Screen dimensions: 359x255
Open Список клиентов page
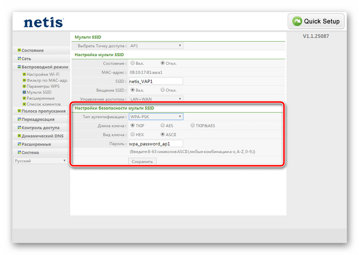pos(43,104)
